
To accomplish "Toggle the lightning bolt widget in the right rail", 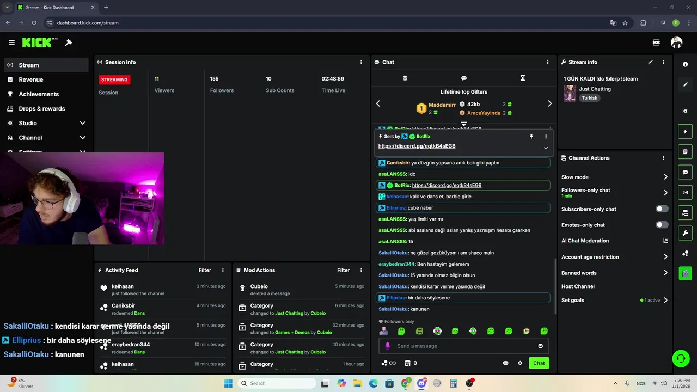I will coord(685,131).
